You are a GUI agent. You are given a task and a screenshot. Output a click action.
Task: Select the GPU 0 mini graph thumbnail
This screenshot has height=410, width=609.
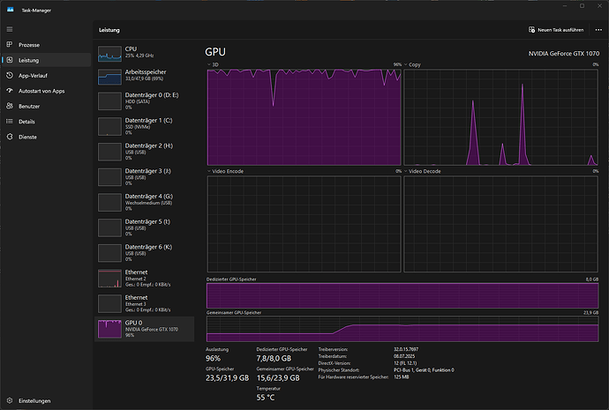pyautogui.click(x=109, y=329)
